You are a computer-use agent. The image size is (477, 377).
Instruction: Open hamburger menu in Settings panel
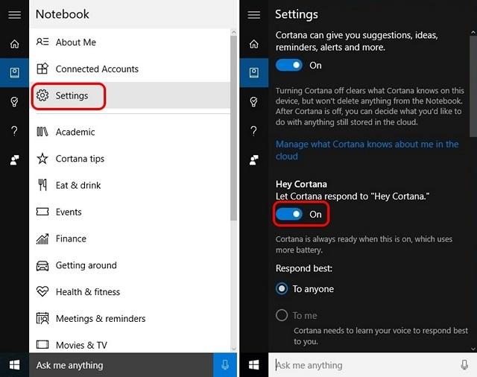[253, 15]
